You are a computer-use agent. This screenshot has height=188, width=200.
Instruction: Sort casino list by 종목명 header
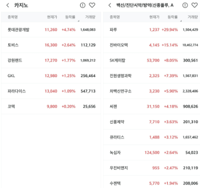(13, 17)
